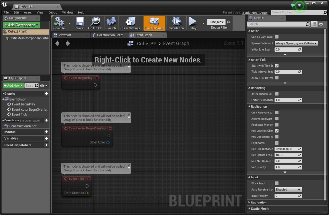
Task: Save the blueprint using the Save icon
Action: [x=80, y=23]
